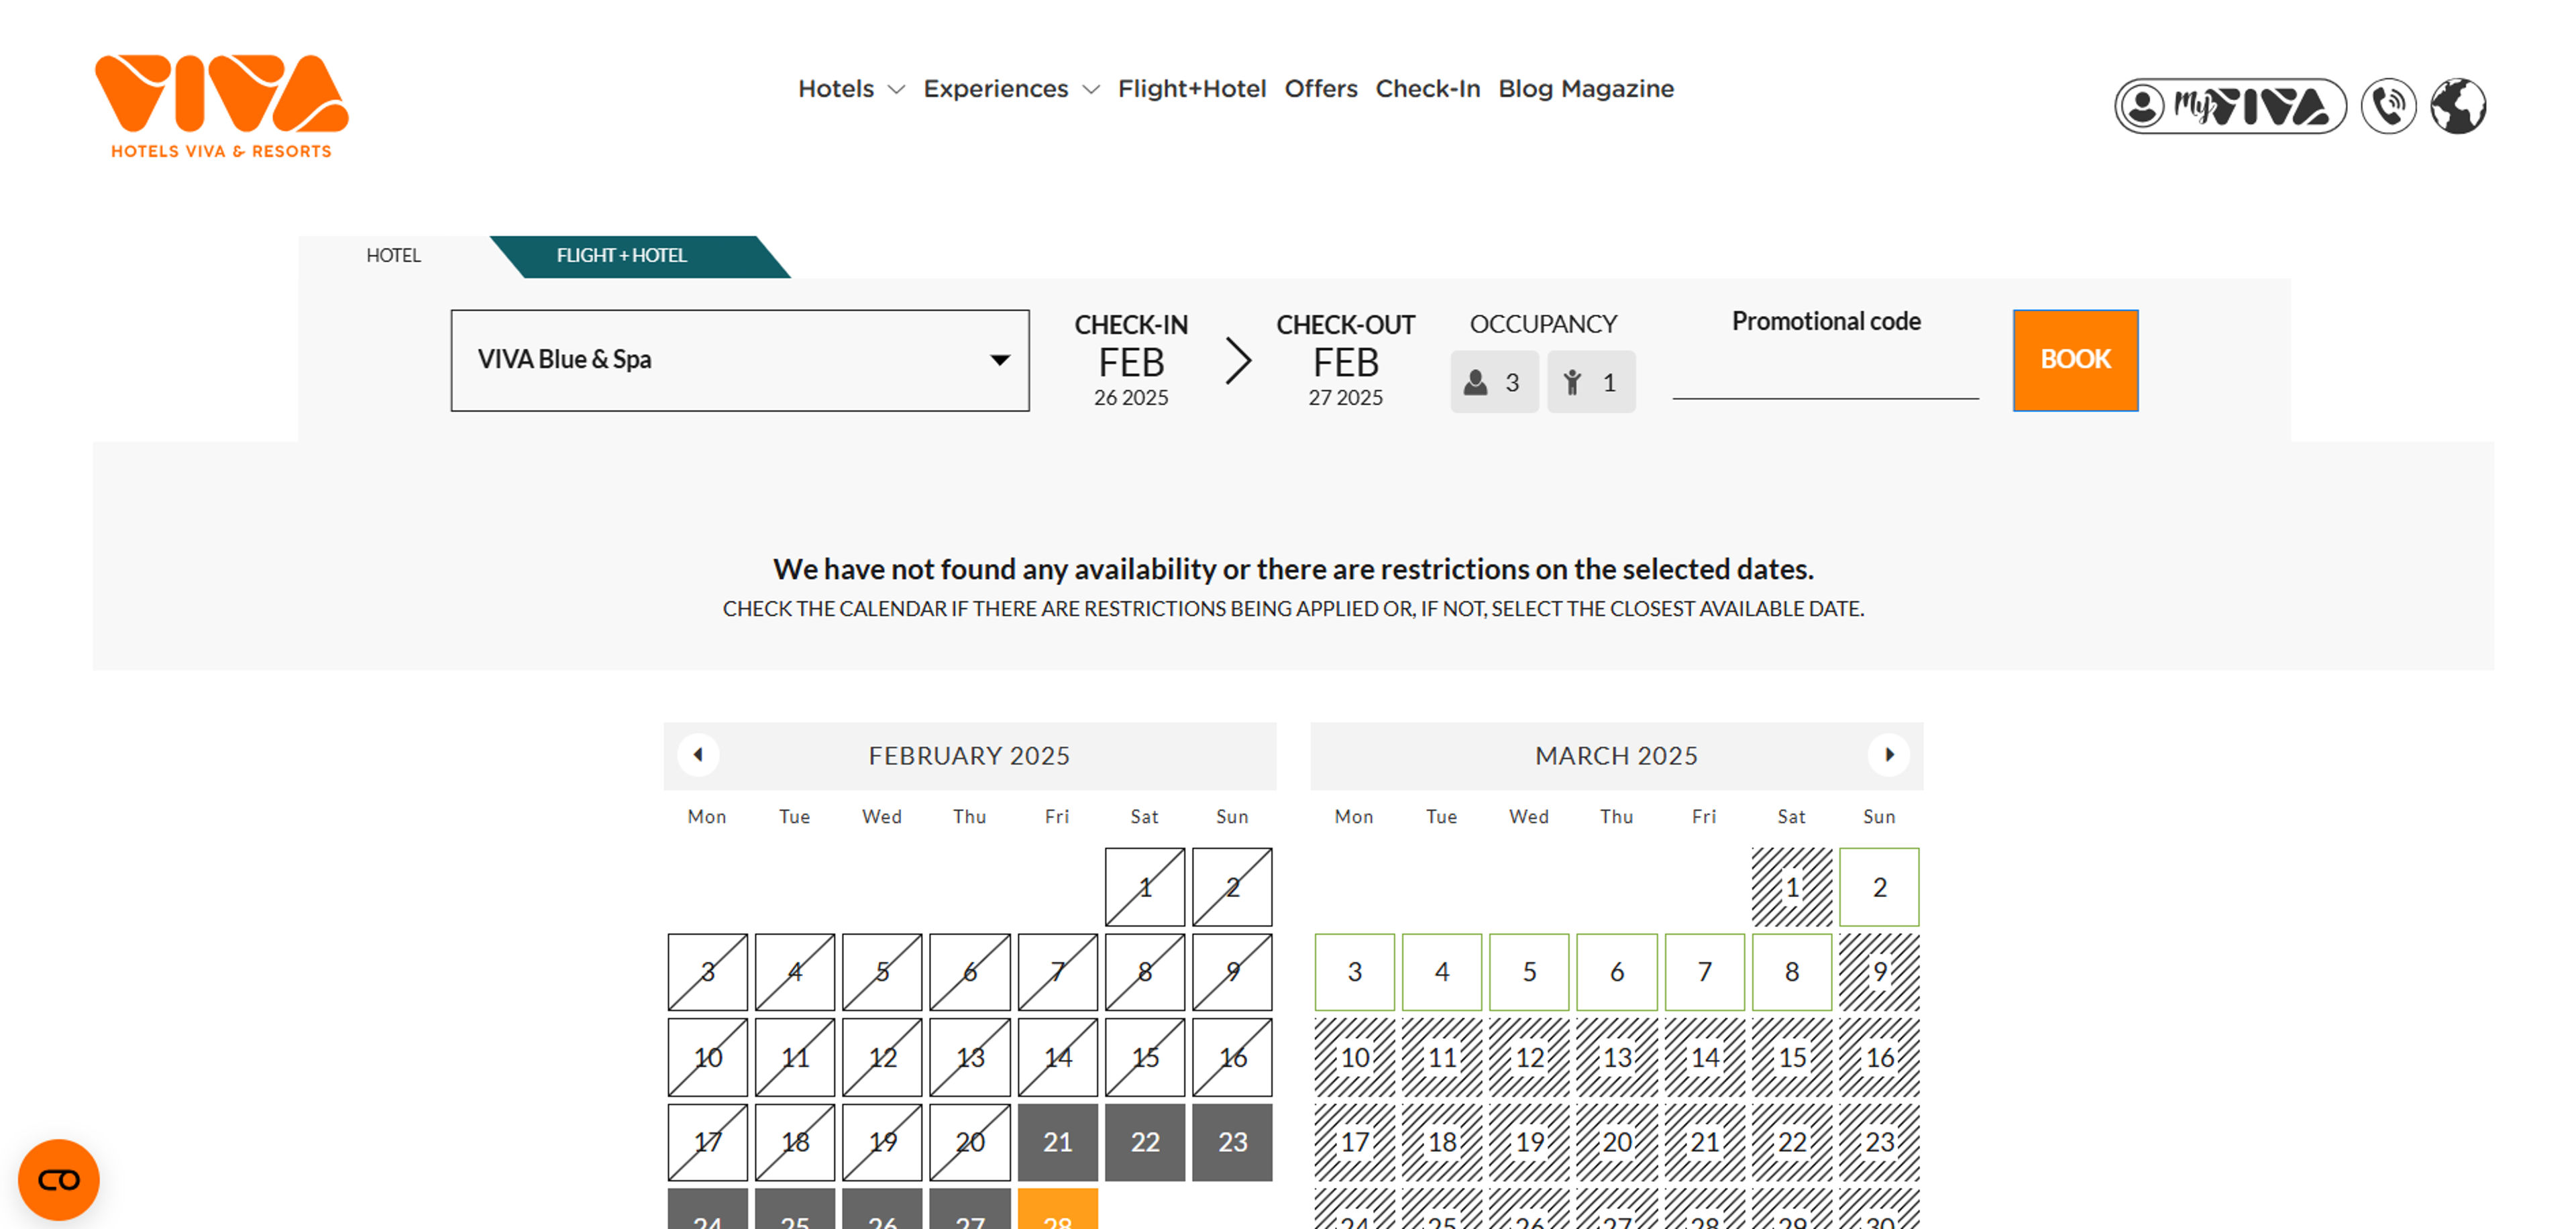Click arrow between check-in and check-out
Screen dimensions: 2576x1229
click(1238, 361)
